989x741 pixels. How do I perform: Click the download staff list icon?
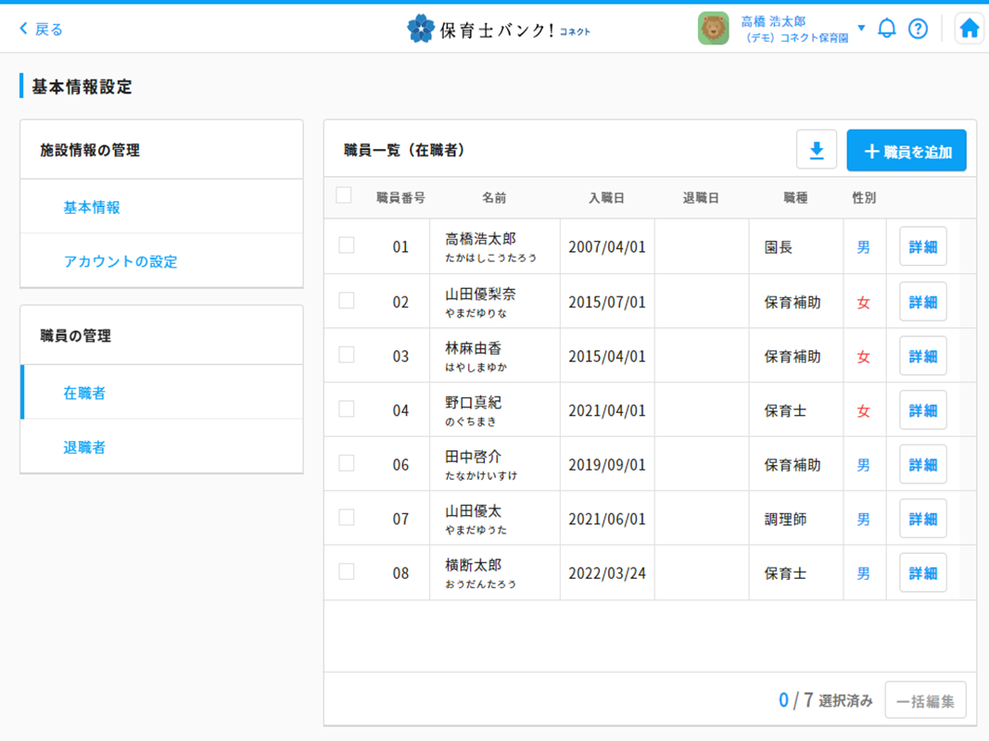817,150
